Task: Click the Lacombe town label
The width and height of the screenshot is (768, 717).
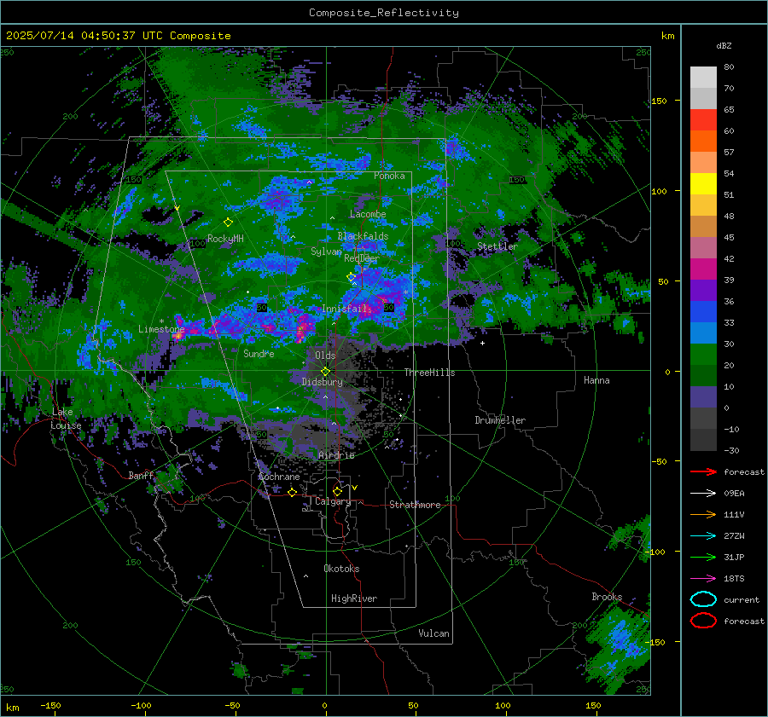Action: coord(368,214)
